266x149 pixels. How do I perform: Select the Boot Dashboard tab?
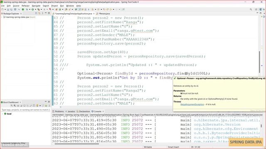point(10,102)
